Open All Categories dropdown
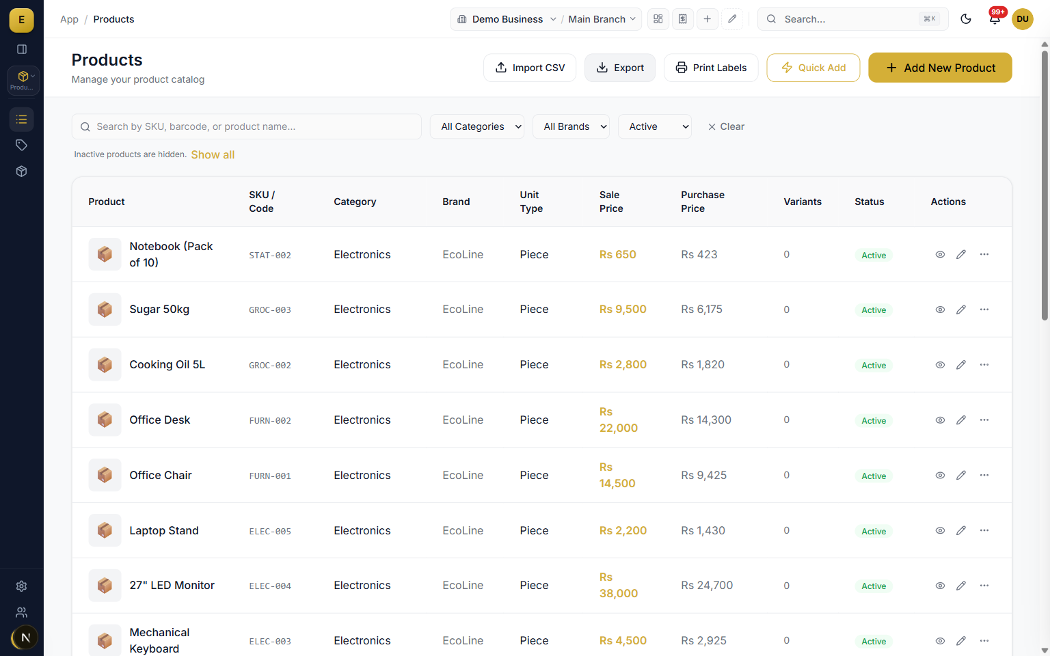Viewport: 1050px width, 656px height. [477, 126]
